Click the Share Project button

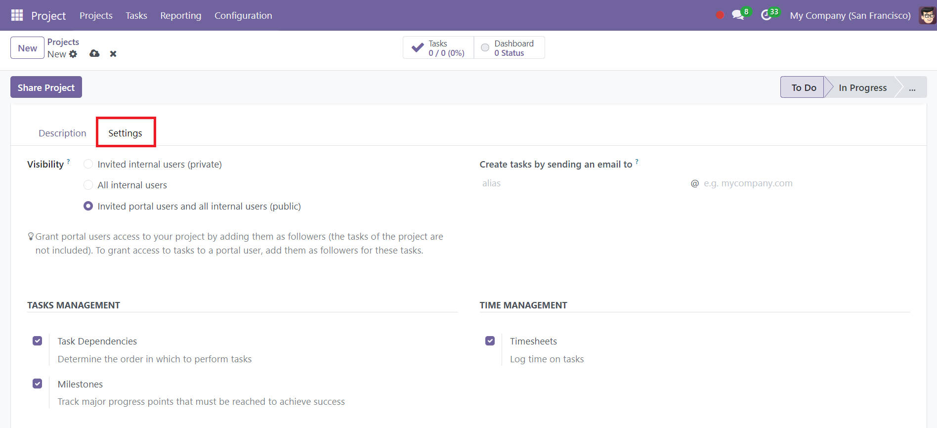46,87
